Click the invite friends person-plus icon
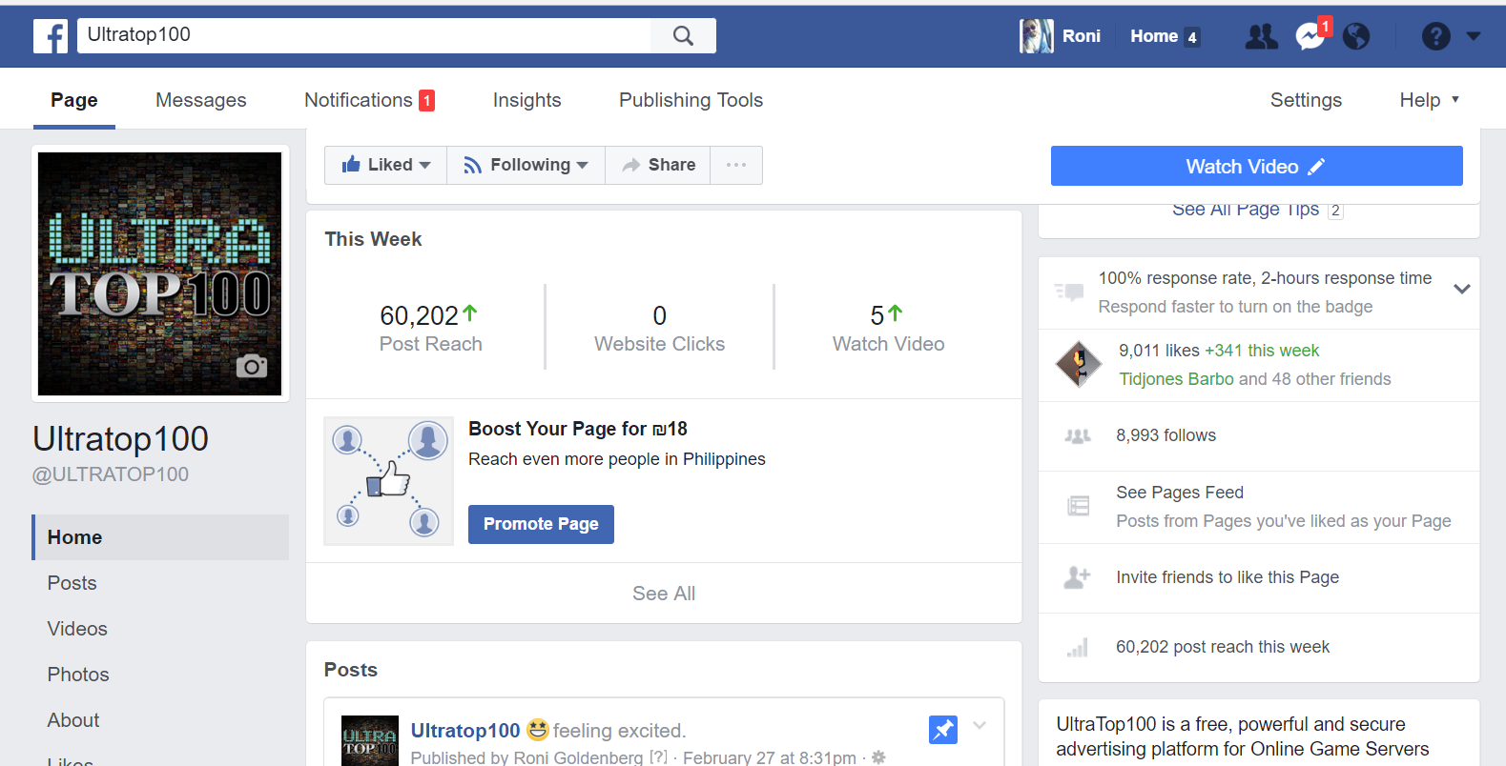Image resolution: width=1506 pixels, height=766 pixels. click(1078, 577)
